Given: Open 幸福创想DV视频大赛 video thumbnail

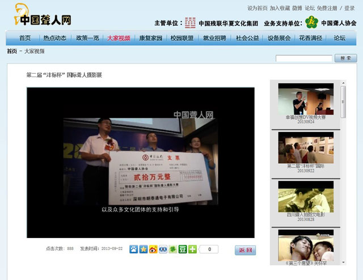Looking at the screenshot, I should (x=306, y=99).
